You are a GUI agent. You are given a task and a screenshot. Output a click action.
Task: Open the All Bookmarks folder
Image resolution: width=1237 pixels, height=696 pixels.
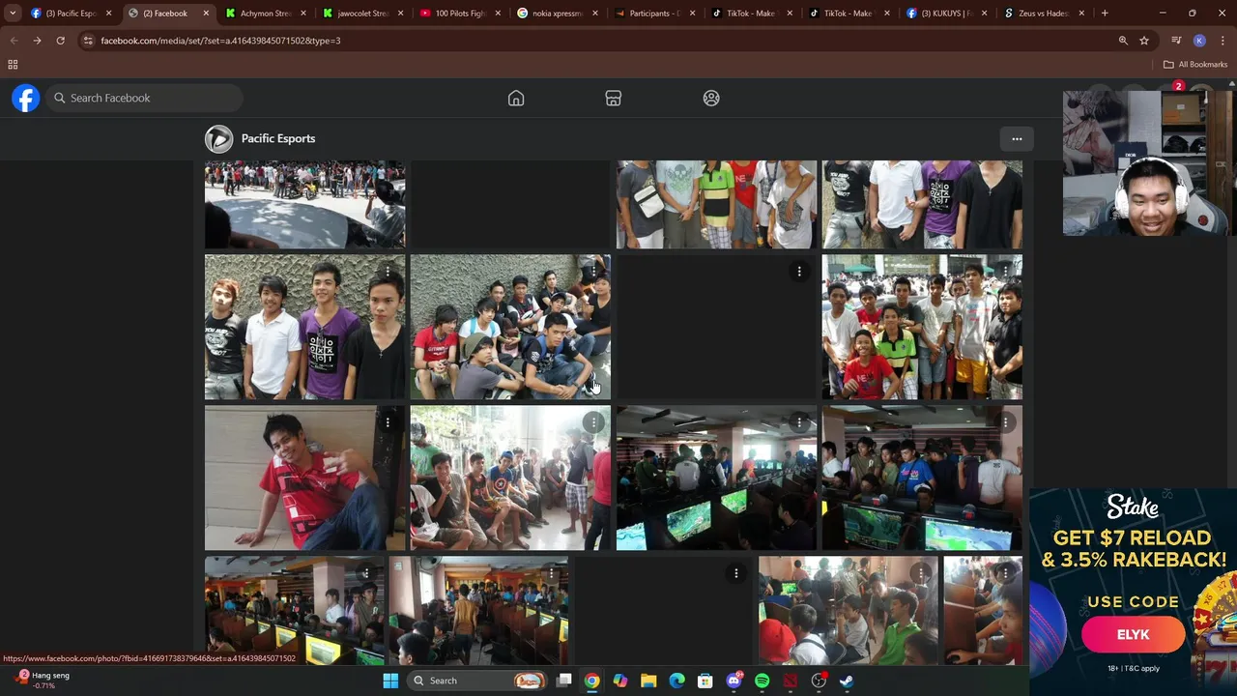[x=1195, y=65]
